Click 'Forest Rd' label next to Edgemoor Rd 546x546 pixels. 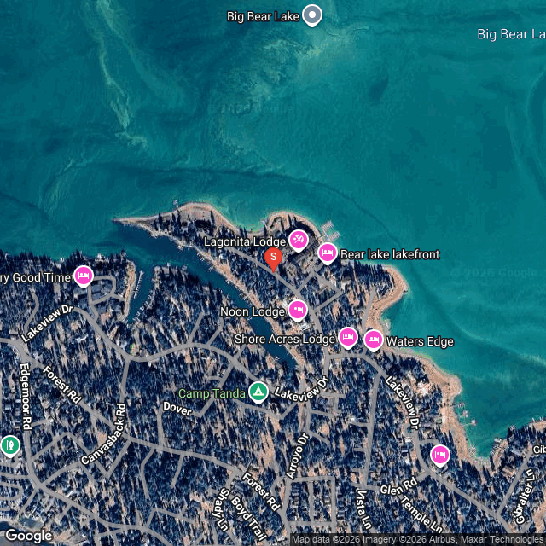click(x=61, y=385)
